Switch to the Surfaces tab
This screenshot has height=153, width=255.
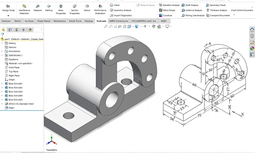[29, 21]
